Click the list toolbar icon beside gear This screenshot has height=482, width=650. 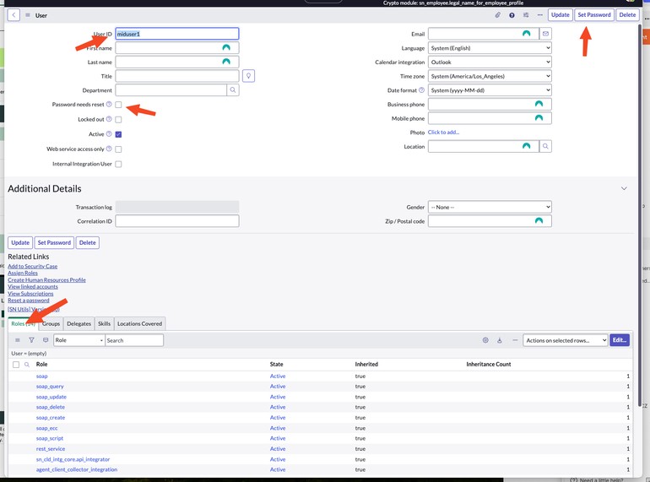500,340
